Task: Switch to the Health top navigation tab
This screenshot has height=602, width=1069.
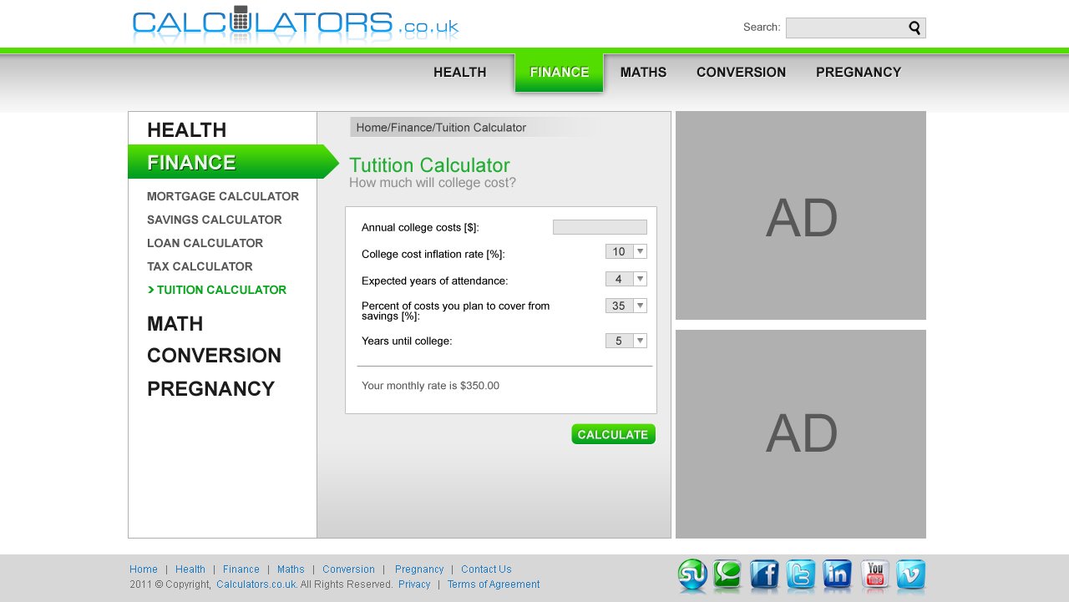Action: 460,73
